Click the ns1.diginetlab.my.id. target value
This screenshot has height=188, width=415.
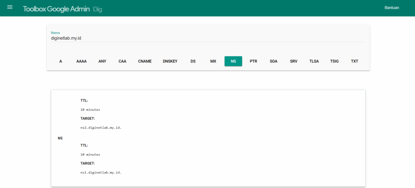click(101, 173)
